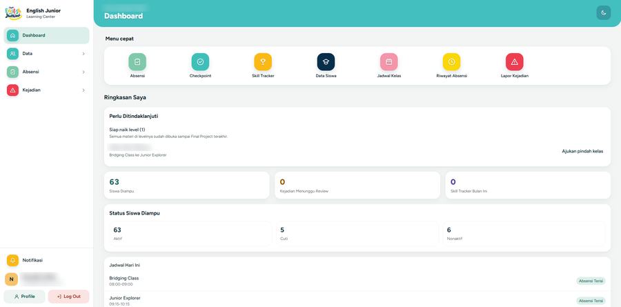Open the Kejadian Menunggu Review card
Screen dimensions: 621x307
point(357,185)
